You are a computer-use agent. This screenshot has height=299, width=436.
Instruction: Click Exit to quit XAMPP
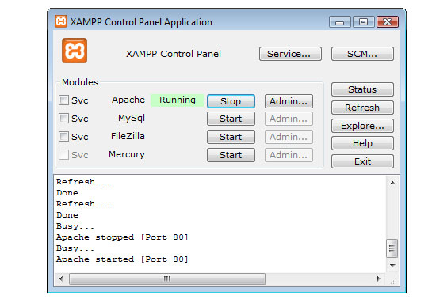click(x=362, y=161)
